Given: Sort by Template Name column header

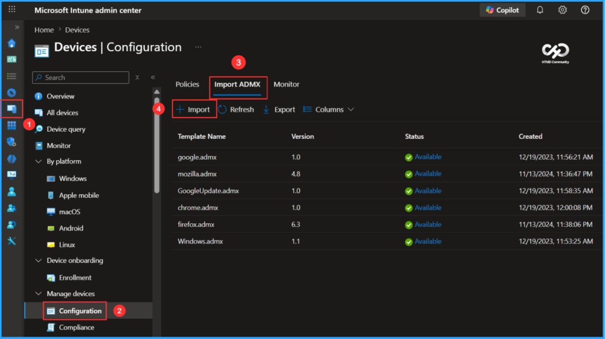Looking at the screenshot, I should (x=201, y=136).
